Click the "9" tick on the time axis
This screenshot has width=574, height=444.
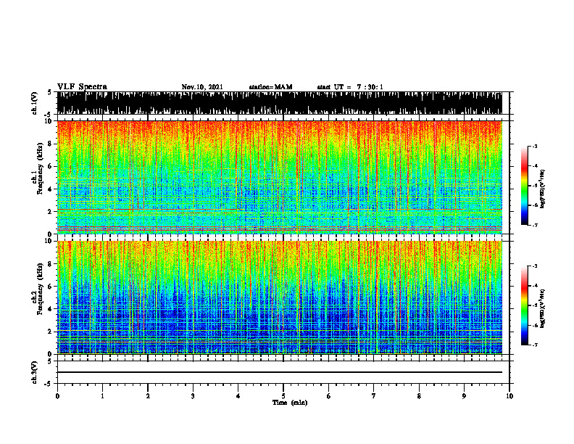click(464, 396)
